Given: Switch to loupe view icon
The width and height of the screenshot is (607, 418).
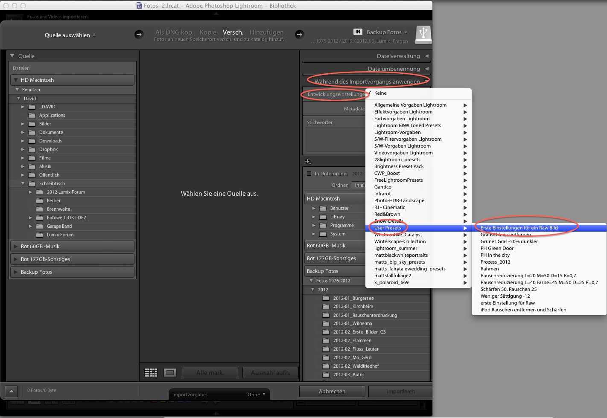Looking at the screenshot, I should click(170, 372).
